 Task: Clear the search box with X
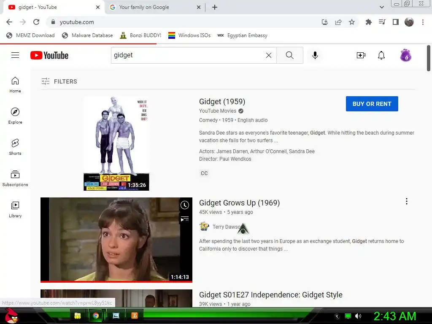(x=269, y=55)
